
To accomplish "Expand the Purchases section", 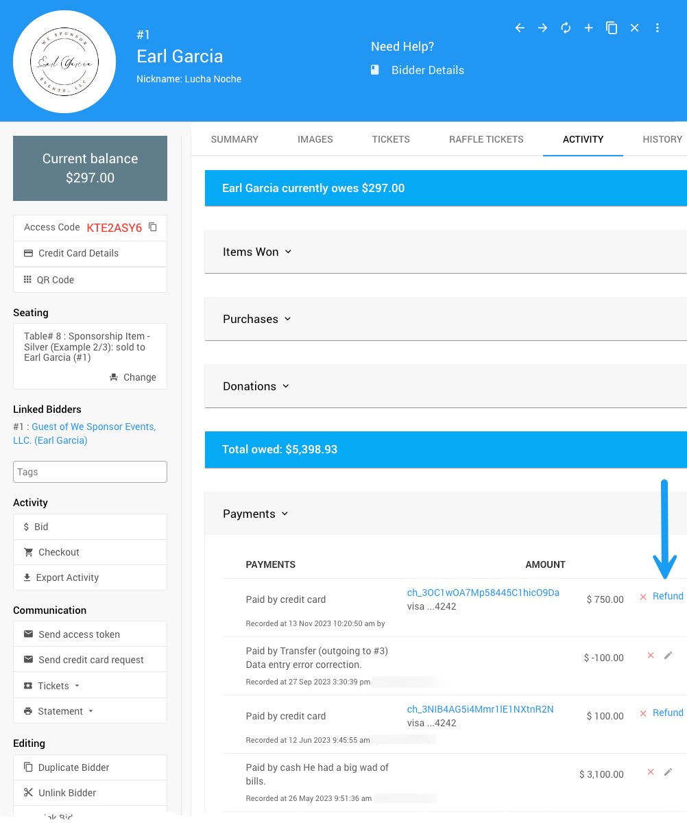I will pos(257,319).
